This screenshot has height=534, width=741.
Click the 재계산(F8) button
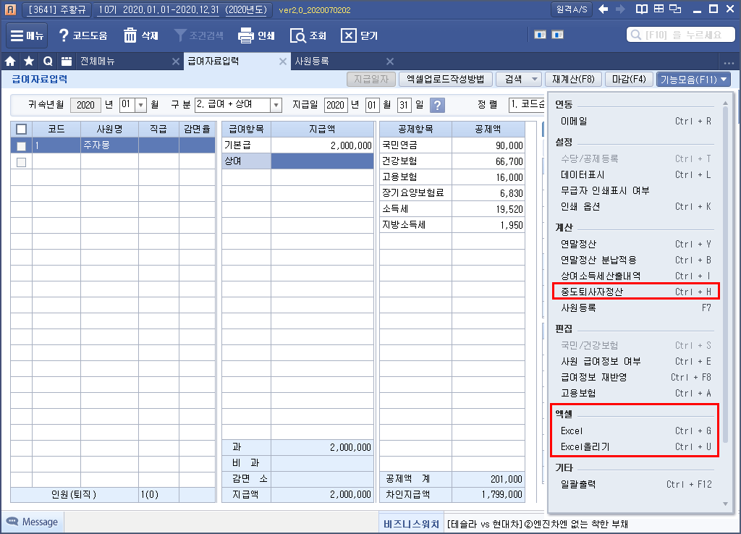(x=573, y=80)
